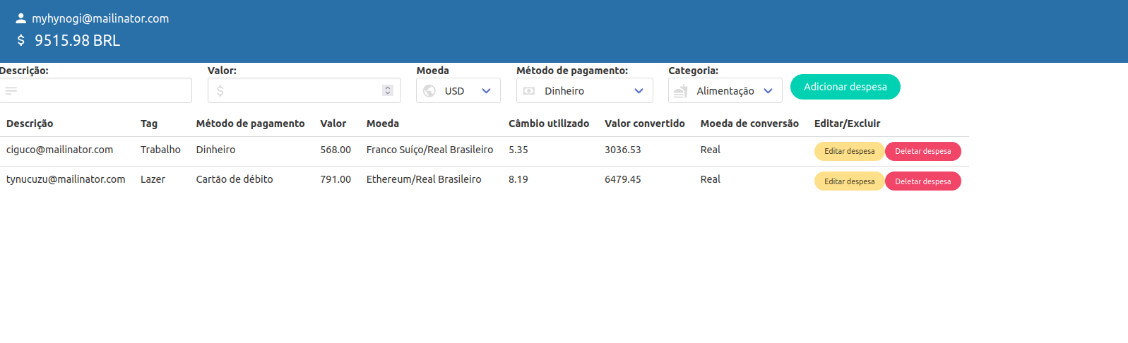The image size is (1128, 343).
Task: Focus the Descrição input field
Action: point(95,90)
